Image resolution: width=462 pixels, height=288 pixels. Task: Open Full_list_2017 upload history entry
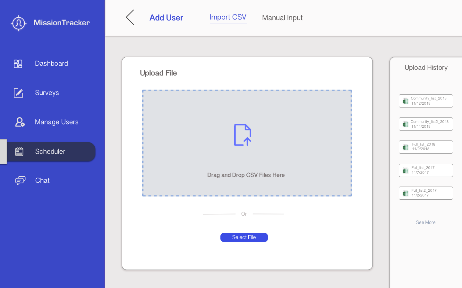point(426,170)
